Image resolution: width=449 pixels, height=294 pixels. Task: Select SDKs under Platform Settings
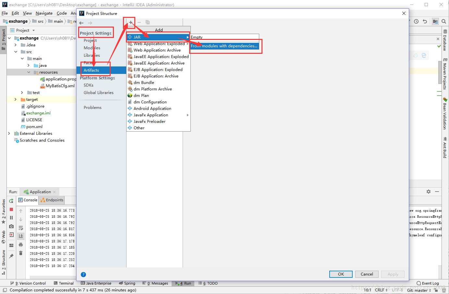click(x=89, y=85)
